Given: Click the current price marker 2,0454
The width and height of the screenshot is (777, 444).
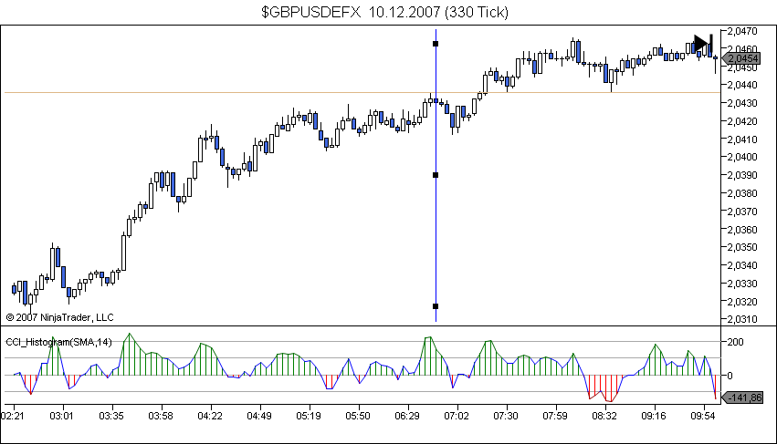Looking at the screenshot, I should [741, 58].
